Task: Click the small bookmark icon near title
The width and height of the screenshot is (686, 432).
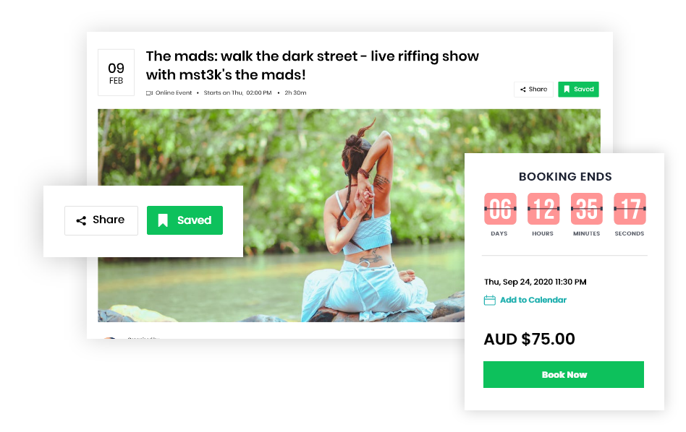Action: (567, 89)
